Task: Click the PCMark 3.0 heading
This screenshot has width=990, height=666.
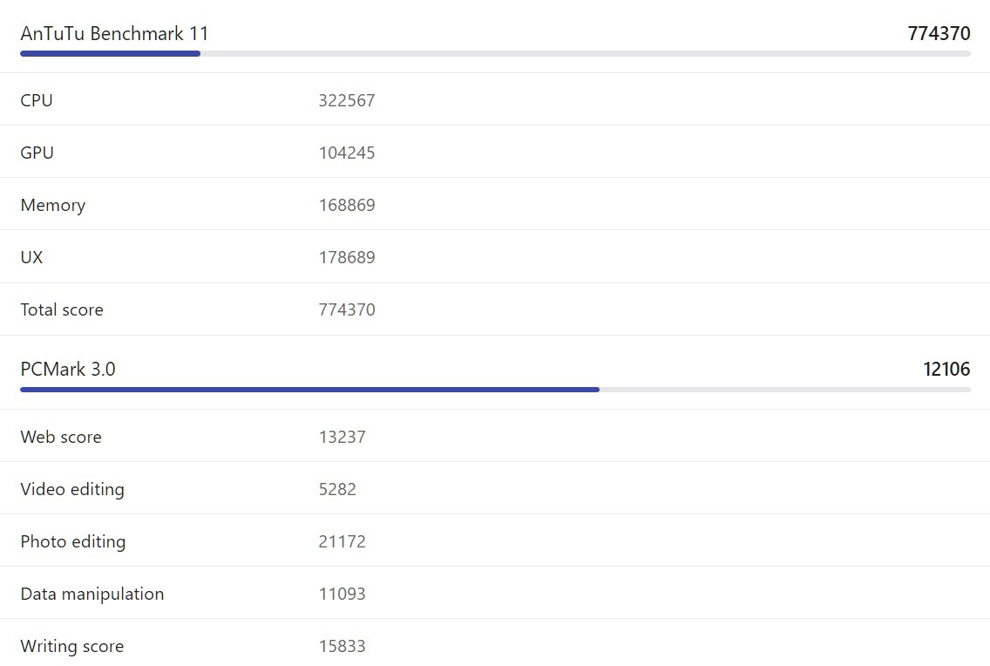Action: click(x=68, y=369)
